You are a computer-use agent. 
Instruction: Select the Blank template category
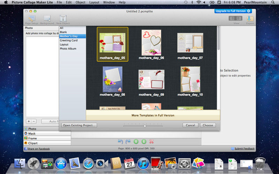pos(73,32)
